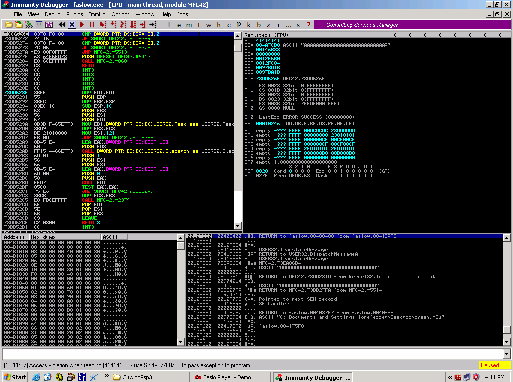Open the ImmLib menu
Screen dimensions: 513x382
point(97,14)
